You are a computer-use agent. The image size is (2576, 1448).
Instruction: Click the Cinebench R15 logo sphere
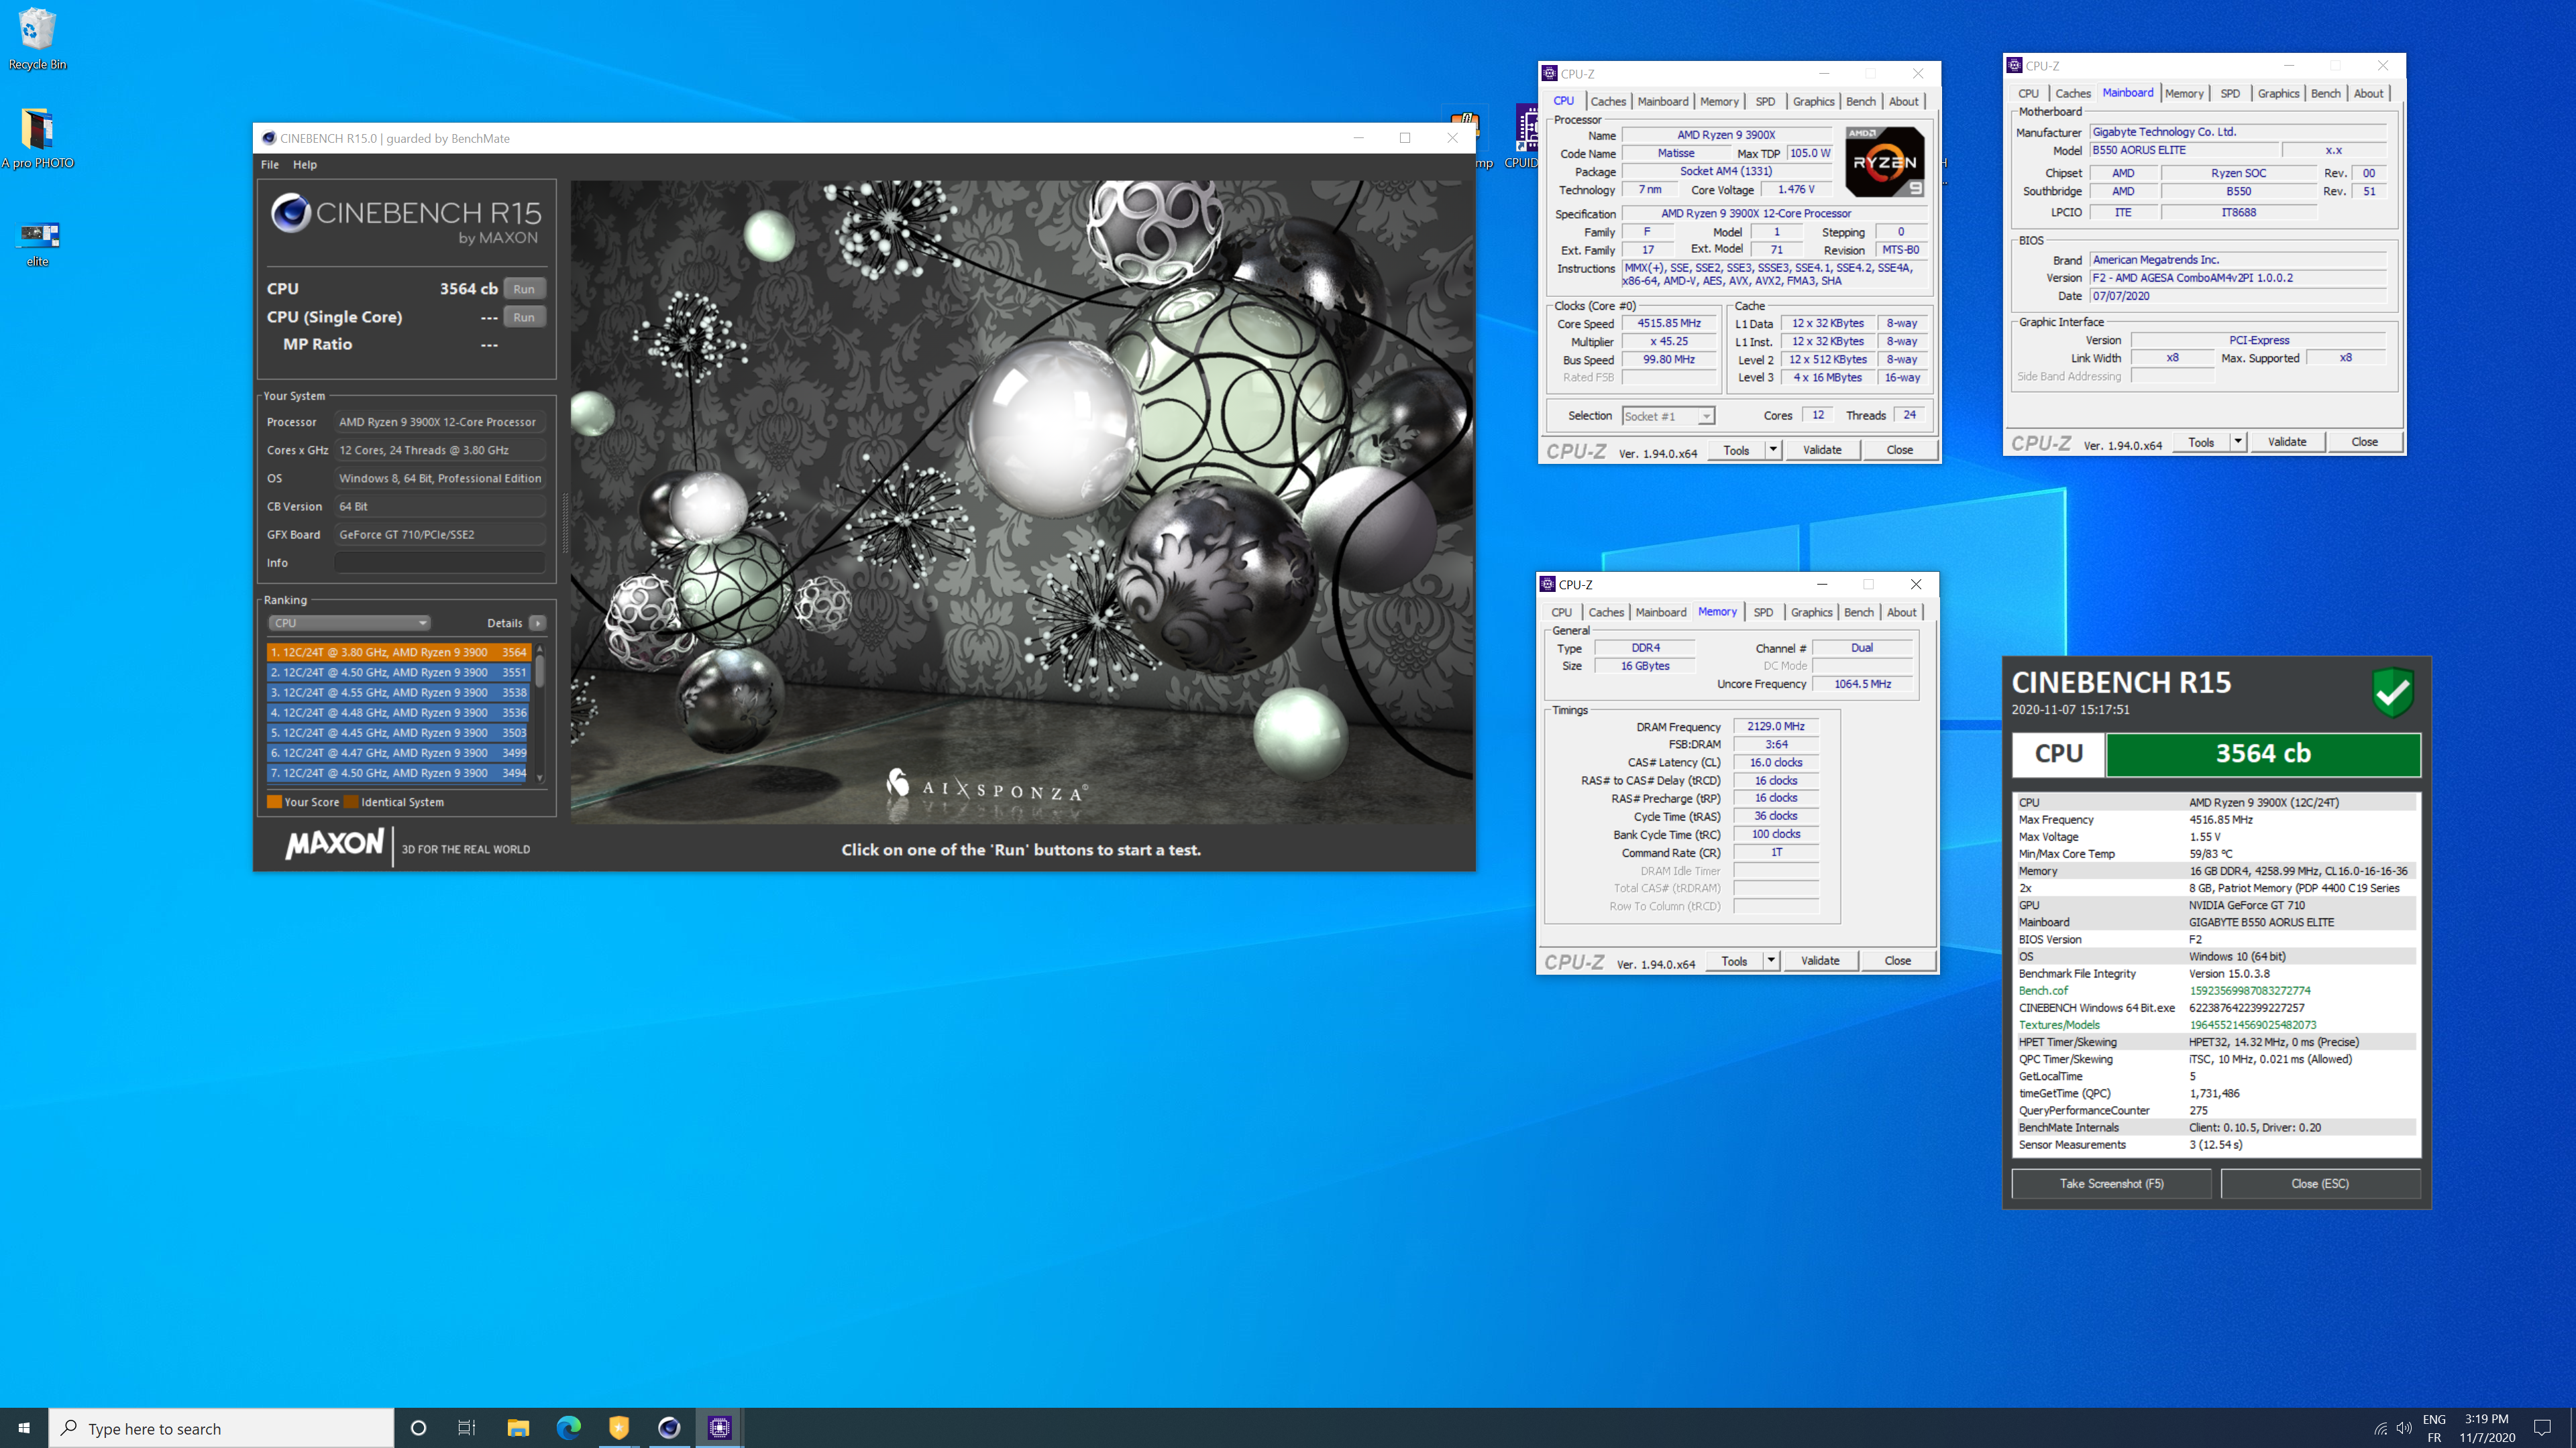[x=290, y=213]
